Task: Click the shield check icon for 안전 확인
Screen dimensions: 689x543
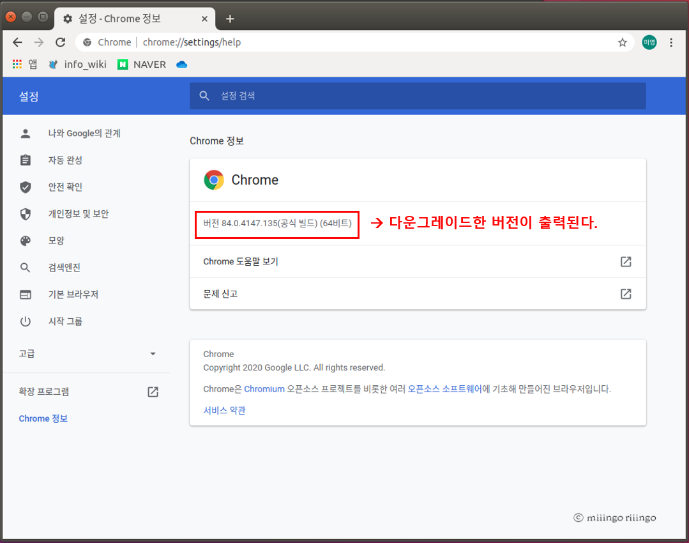Action: click(x=26, y=187)
